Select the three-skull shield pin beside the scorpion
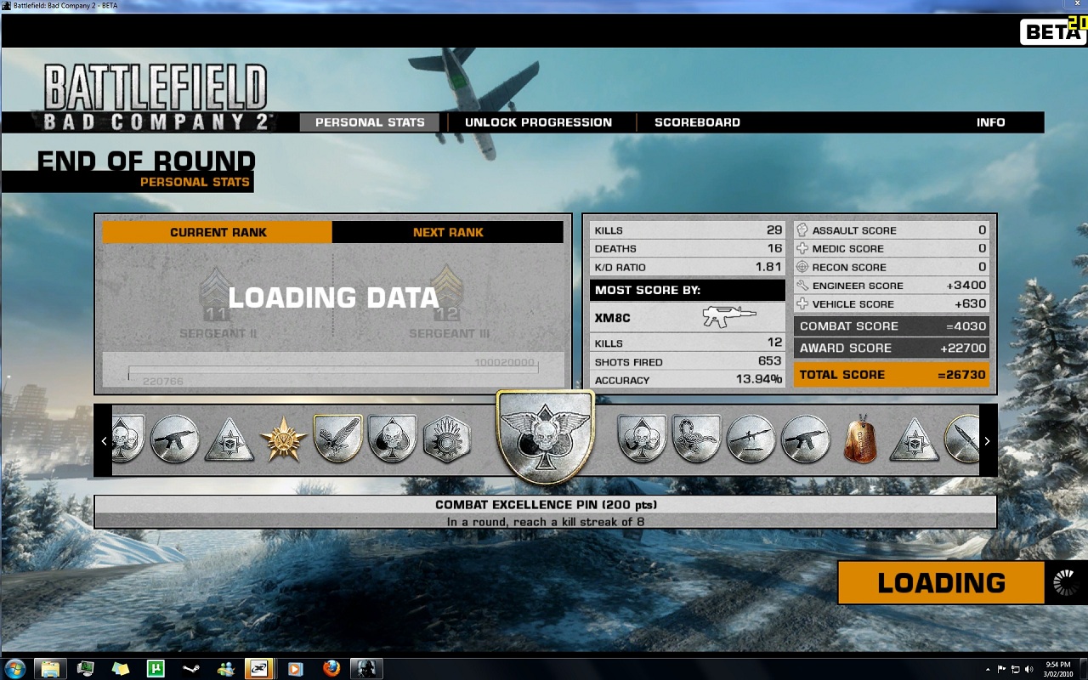The image size is (1088, 680). 642,439
